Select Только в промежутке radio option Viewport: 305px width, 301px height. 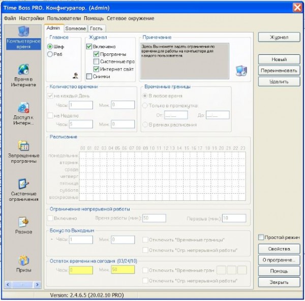[x=145, y=105]
